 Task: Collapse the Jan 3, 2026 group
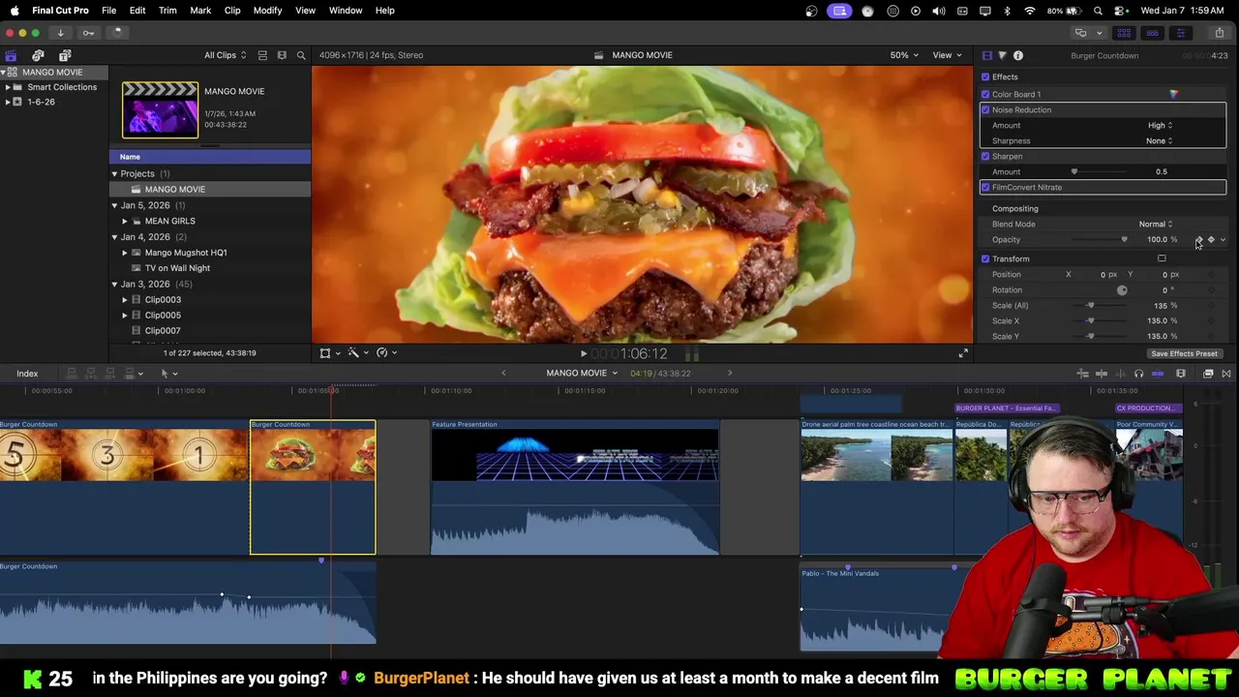pyautogui.click(x=114, y=285)
